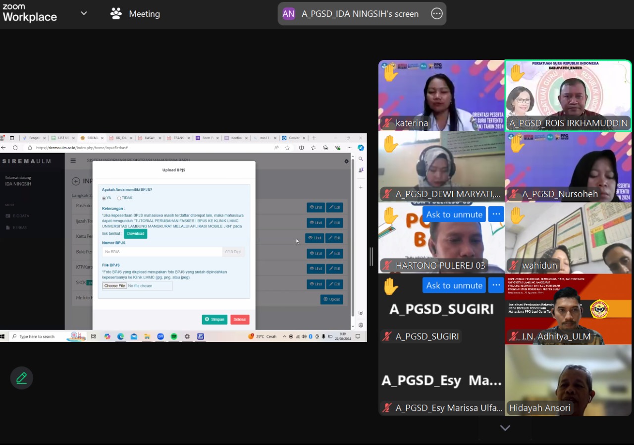The image size is (634, 445).
Task: Ask A_PGSD_SUGIRI to unmute
Action: click(x=454, y=285)
